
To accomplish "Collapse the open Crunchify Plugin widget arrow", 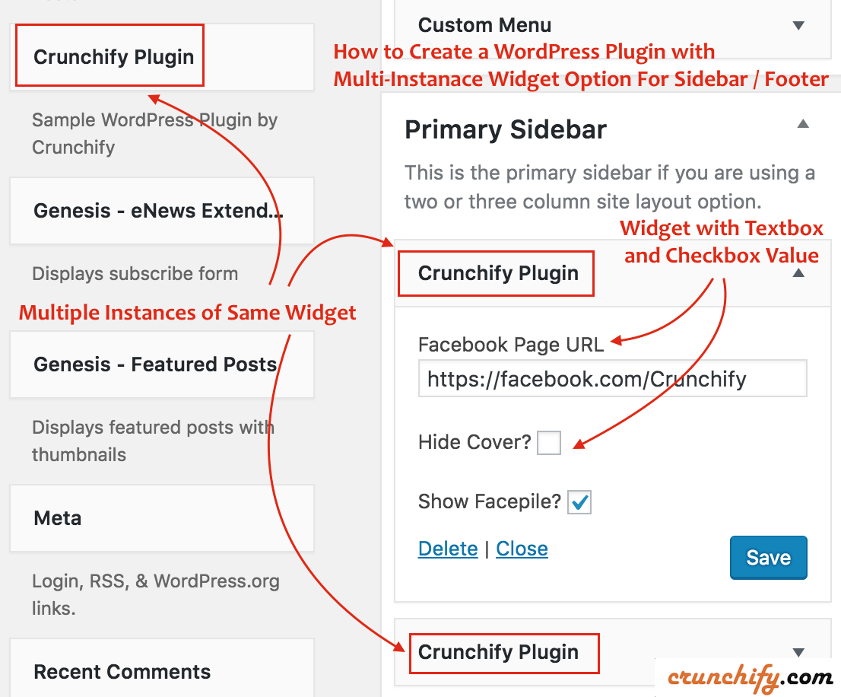I will tap(798, 273).
